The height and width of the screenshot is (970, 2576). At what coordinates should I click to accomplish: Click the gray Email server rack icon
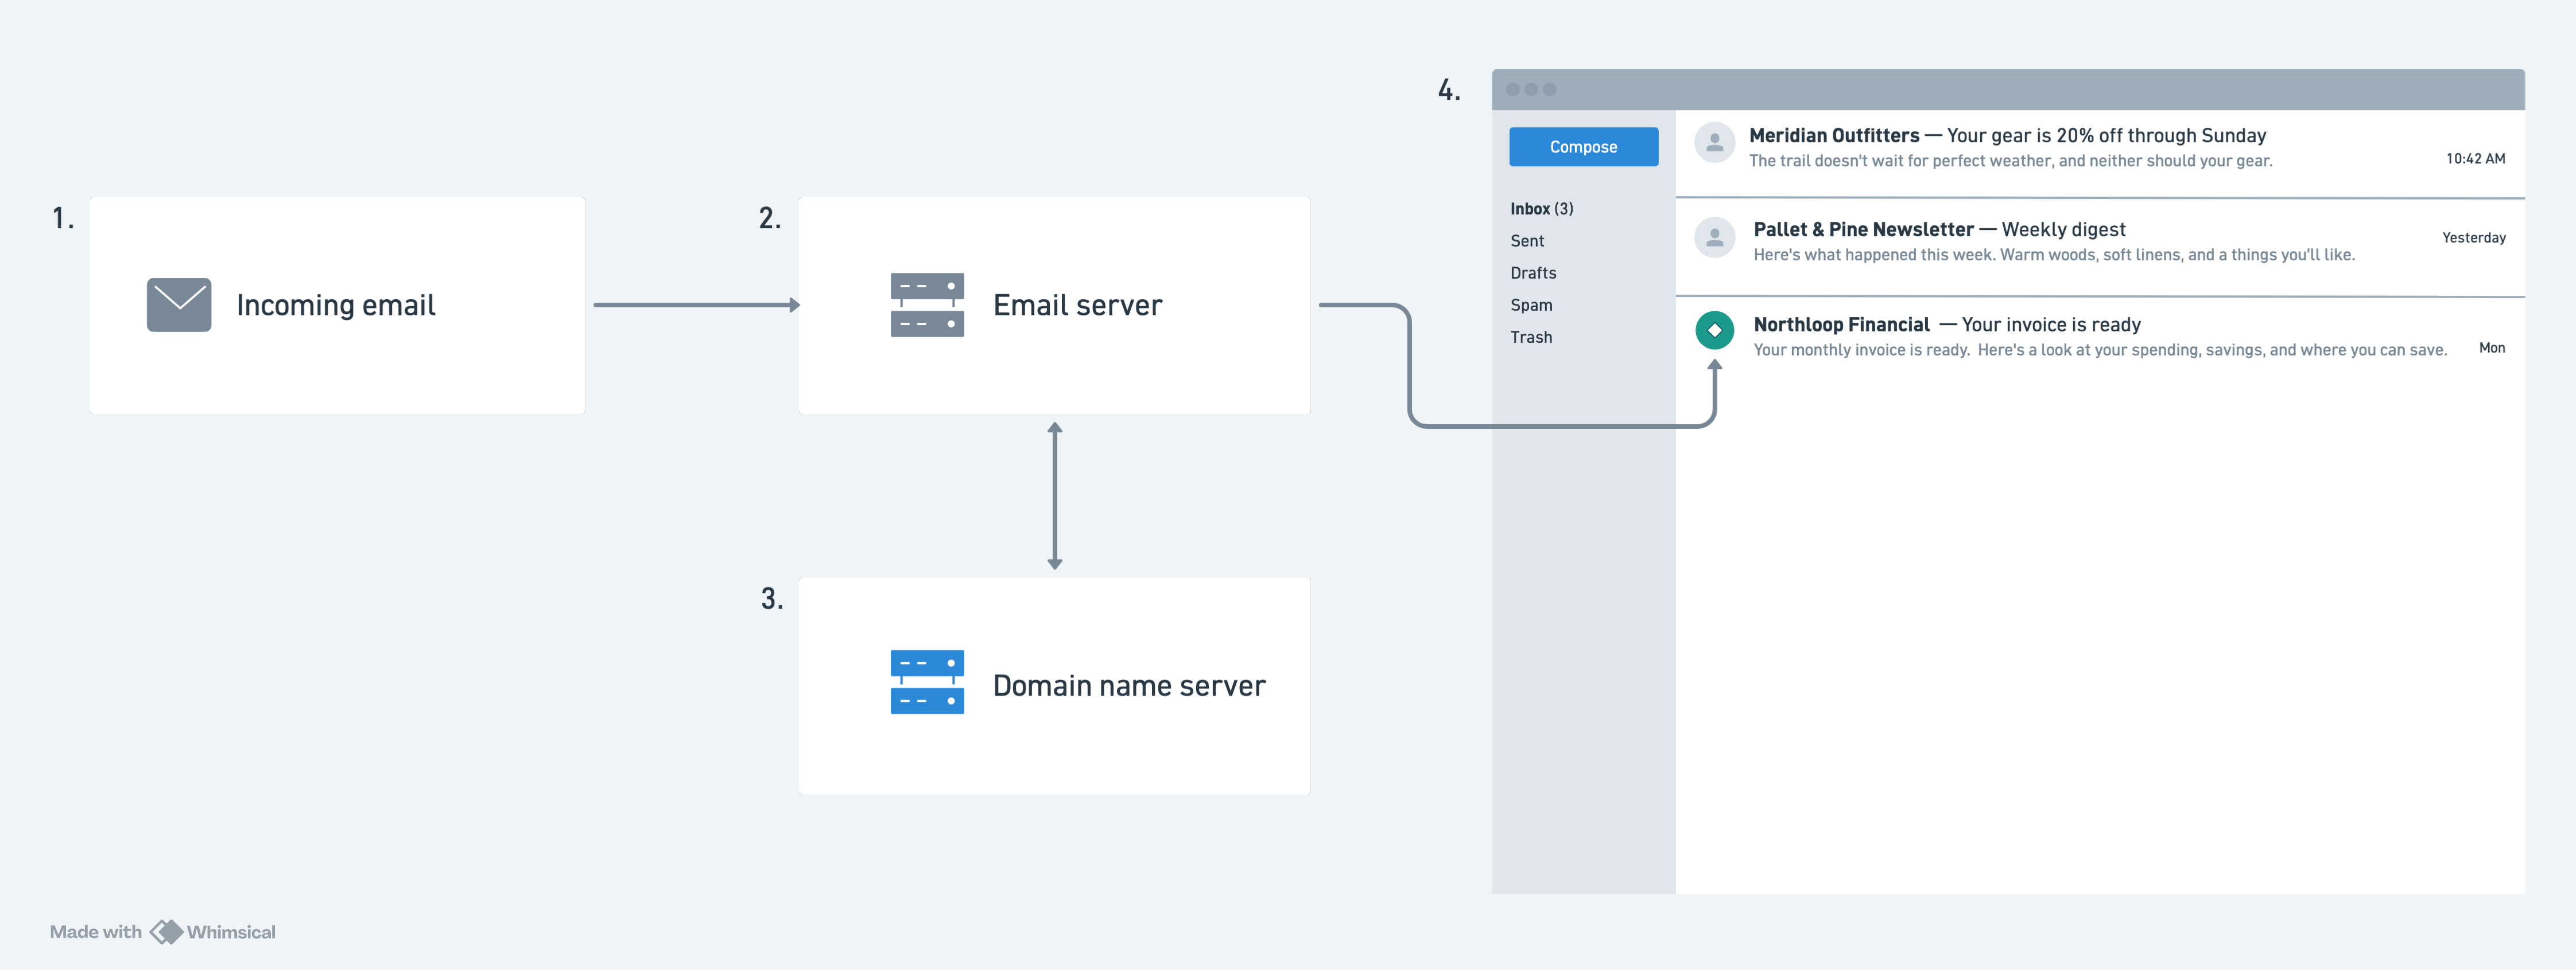click(927, 304)
